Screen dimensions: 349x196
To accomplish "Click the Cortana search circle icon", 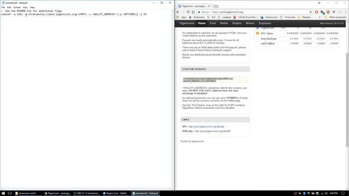I will 10,193.
